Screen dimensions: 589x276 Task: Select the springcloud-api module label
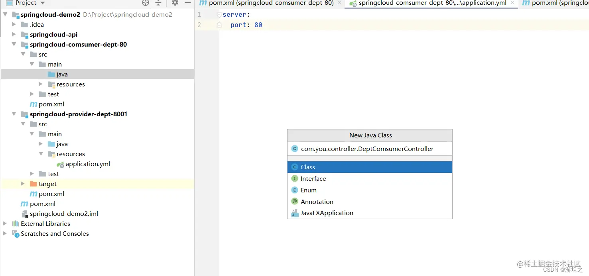tap(53, 35)
